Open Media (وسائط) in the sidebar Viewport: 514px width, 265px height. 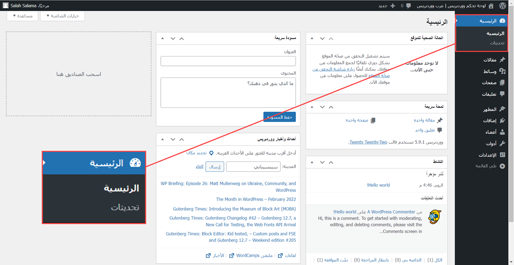point(490,71)
